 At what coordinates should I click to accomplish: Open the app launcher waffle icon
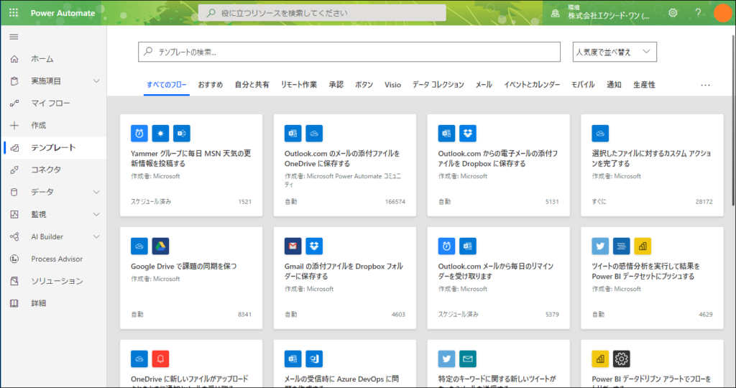[14, 13]
